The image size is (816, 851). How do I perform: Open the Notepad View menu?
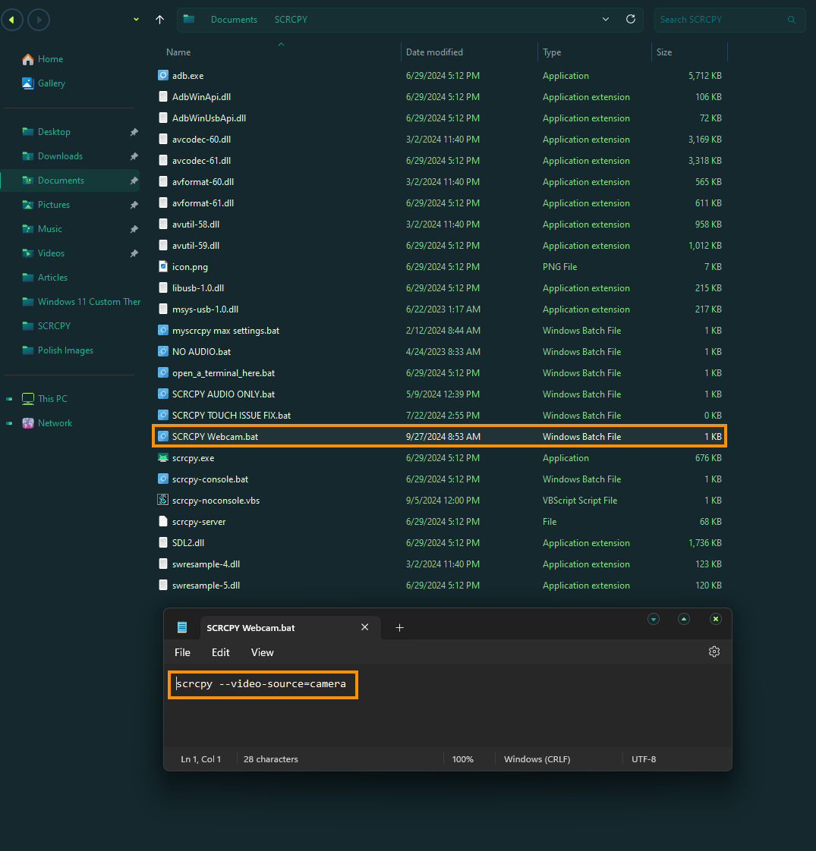(x=263, y=652)
